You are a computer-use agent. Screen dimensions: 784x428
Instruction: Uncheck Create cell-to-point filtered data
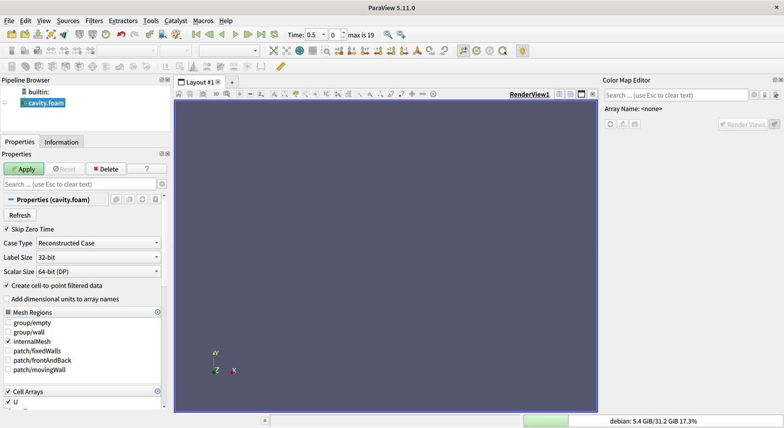coord(7,285)
